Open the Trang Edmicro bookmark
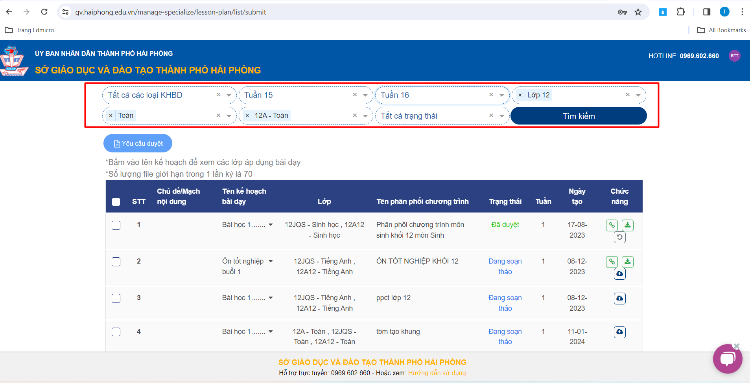Viewport: 750px width, 383px height. click(x=29, y=30)
